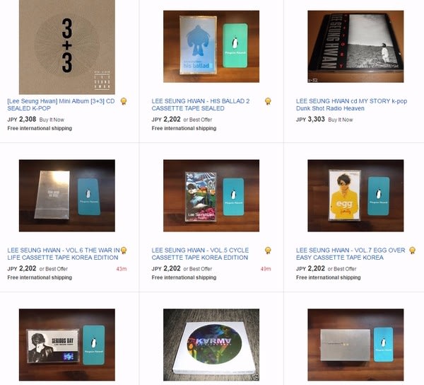The width and height of the screenshot is (424, 385).
Task: Open the grey cassette photo in bottom row
Action: 355,345
